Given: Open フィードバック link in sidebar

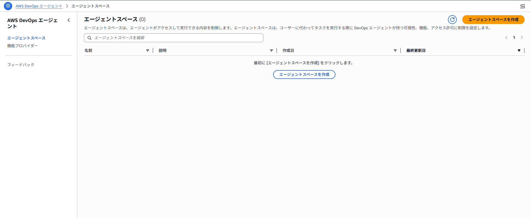Looking at the screenshot, I should [21, 65].
